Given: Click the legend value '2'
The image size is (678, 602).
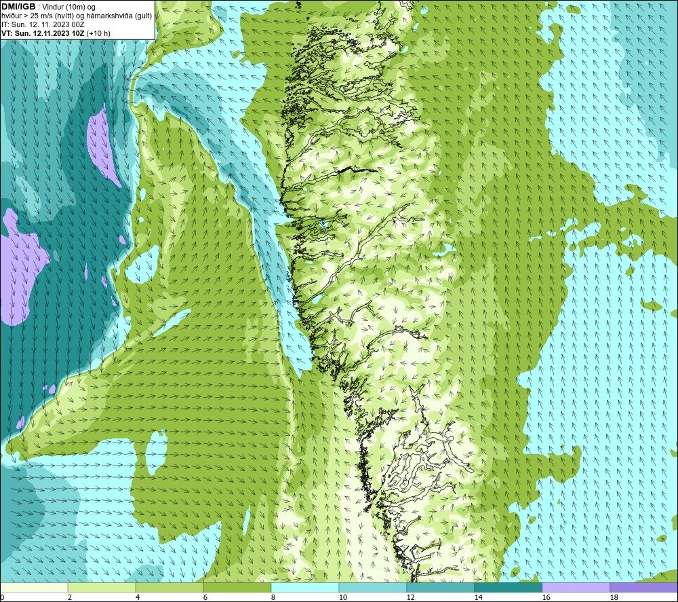Looking at the screenshot, I should [x=70, y=598].
